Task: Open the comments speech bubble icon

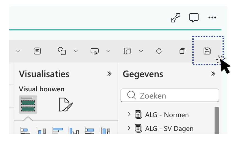Action: click(x=194, y=18)
